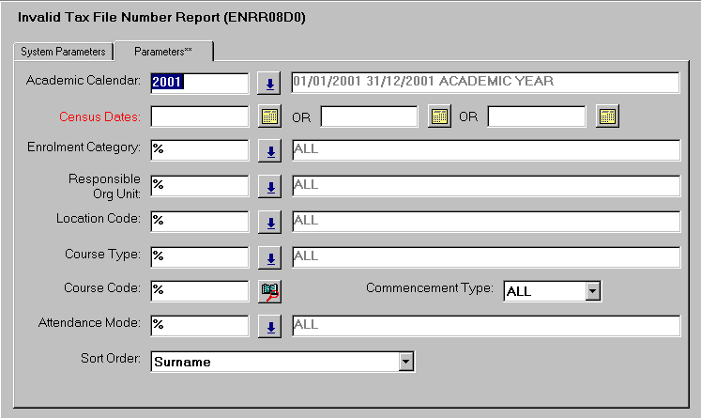Focus the Attendance Mode text field
The height and width of the screenshot is (418, 701).
point(199,325)
